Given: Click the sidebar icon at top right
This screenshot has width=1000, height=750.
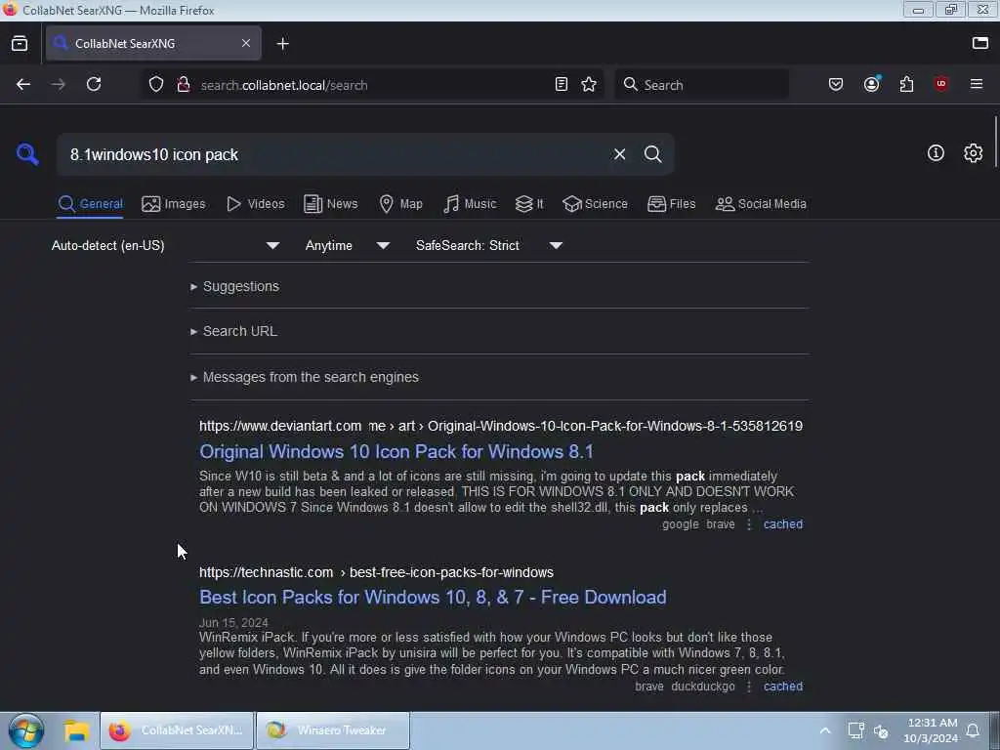Looking at the screenshot, I should pos(980,43).
